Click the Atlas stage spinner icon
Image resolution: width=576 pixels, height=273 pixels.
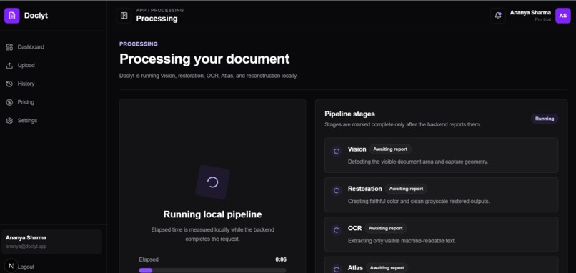[x=336, y=269]
